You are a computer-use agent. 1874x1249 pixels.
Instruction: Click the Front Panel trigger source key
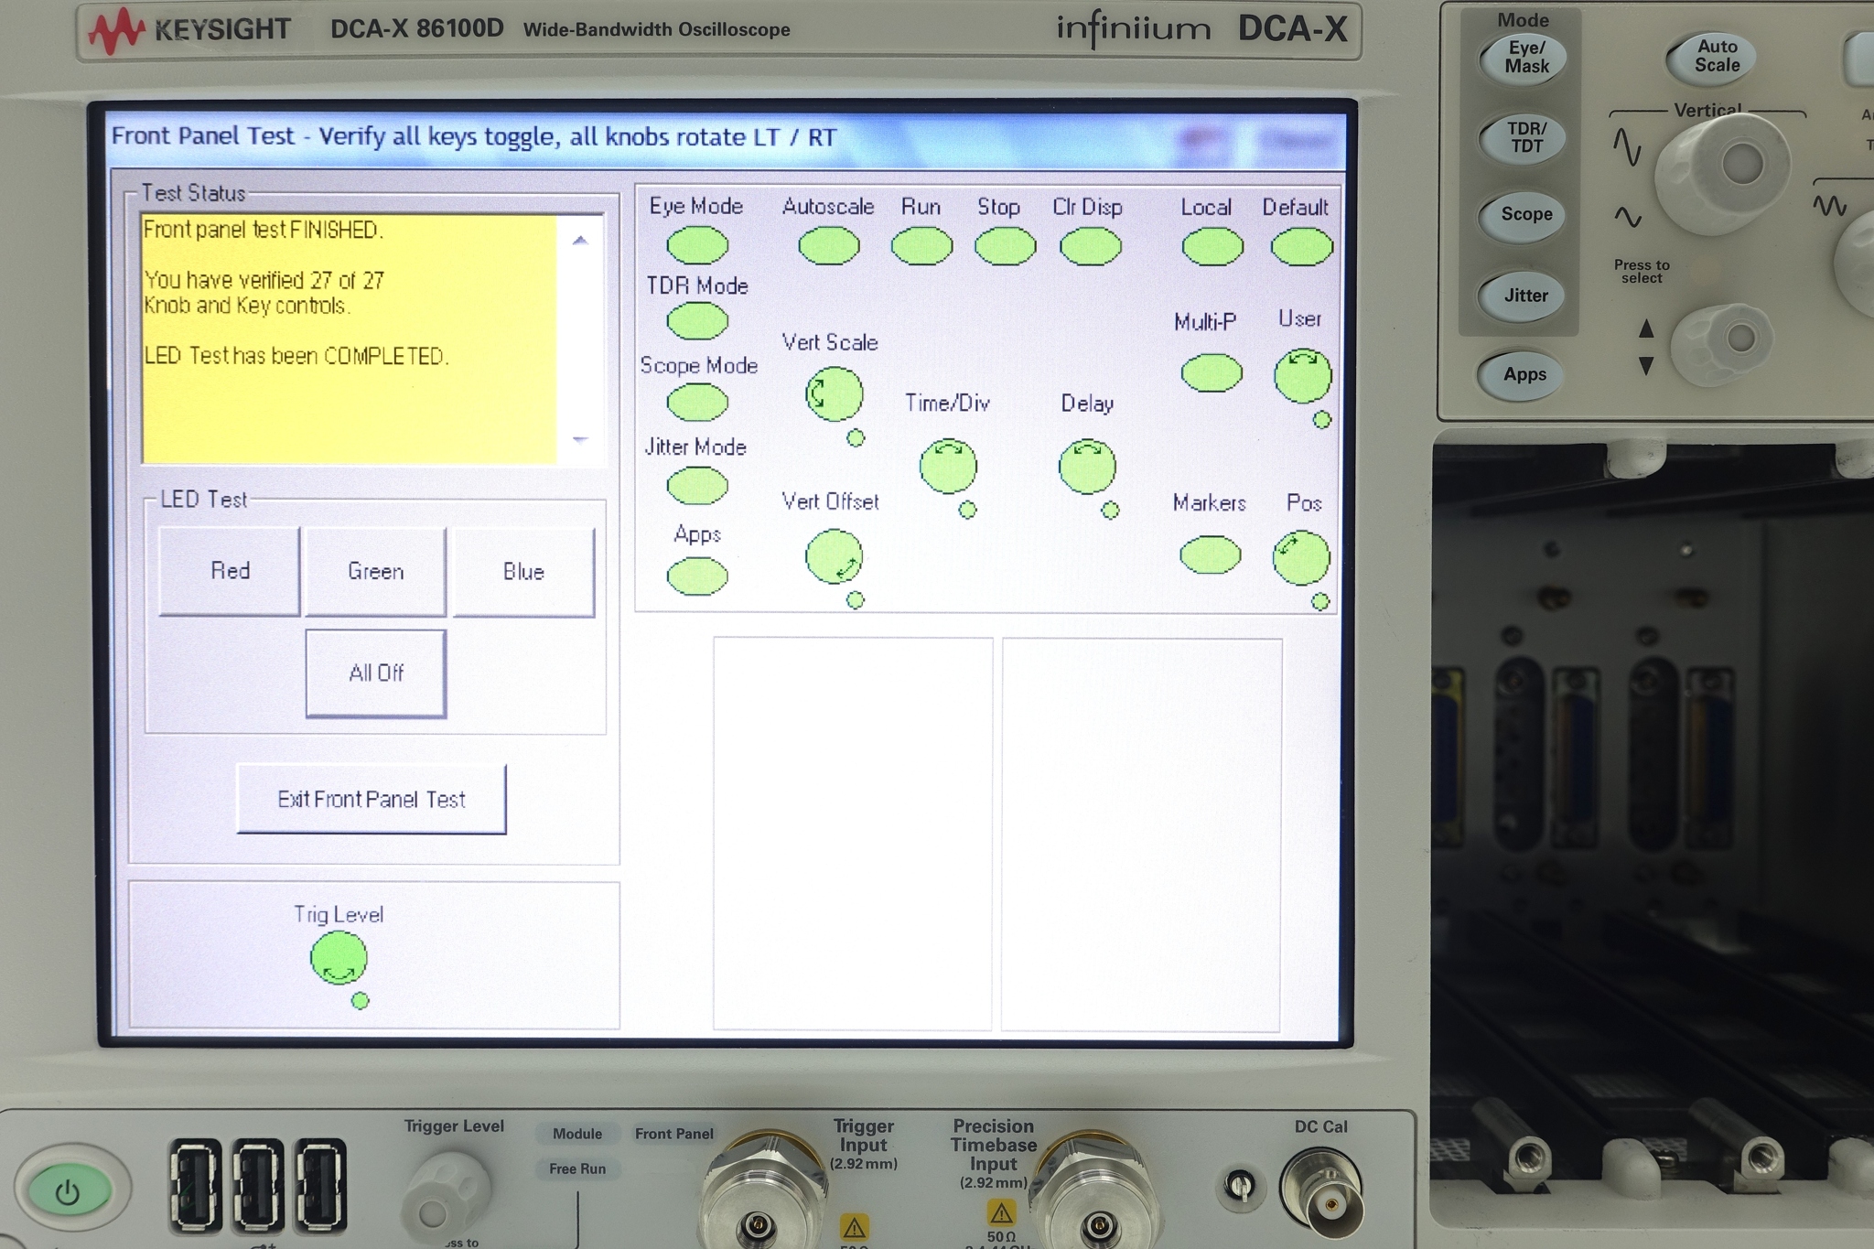674,1134
